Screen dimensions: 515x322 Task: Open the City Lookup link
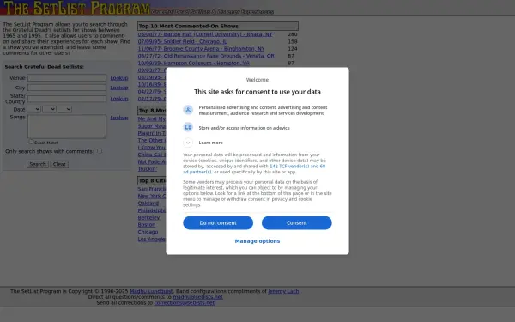tap(119, 88)
